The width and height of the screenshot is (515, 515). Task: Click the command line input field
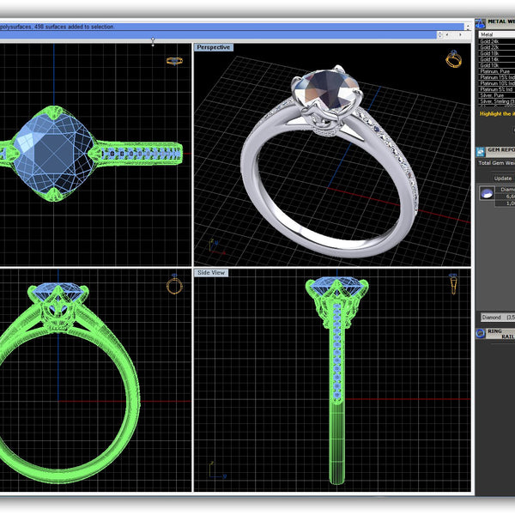click(215, 35)
